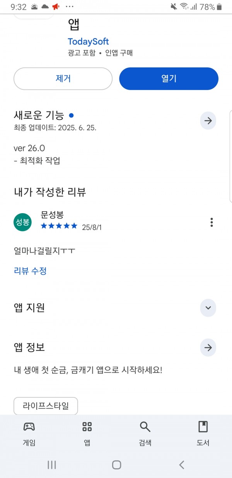
Task: Tap the 도서 bookmark icon
Action: 203,427
